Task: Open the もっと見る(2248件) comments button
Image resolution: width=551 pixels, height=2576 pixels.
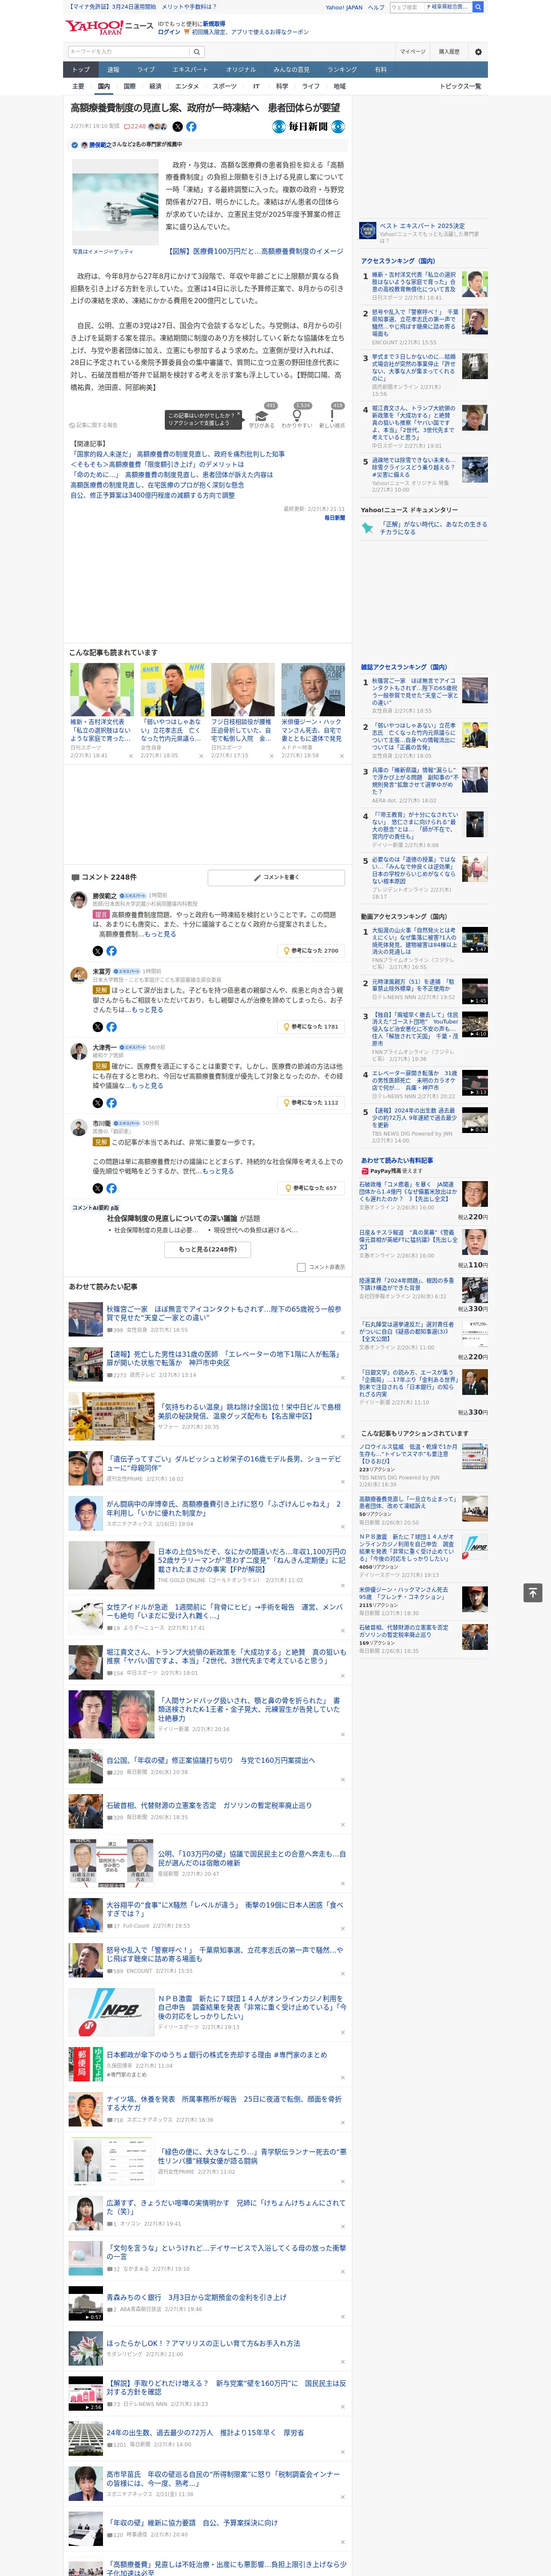Action: [x=208, y=1249]
